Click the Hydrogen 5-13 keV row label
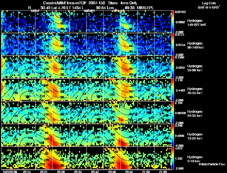227x173 pixels. tap(195, 159)
